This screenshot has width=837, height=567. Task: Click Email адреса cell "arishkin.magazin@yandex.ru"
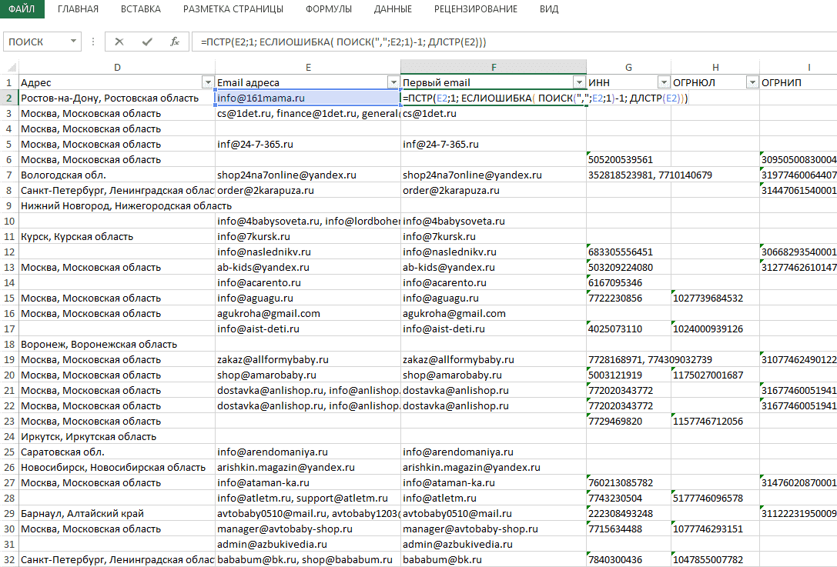pos(308,468)
